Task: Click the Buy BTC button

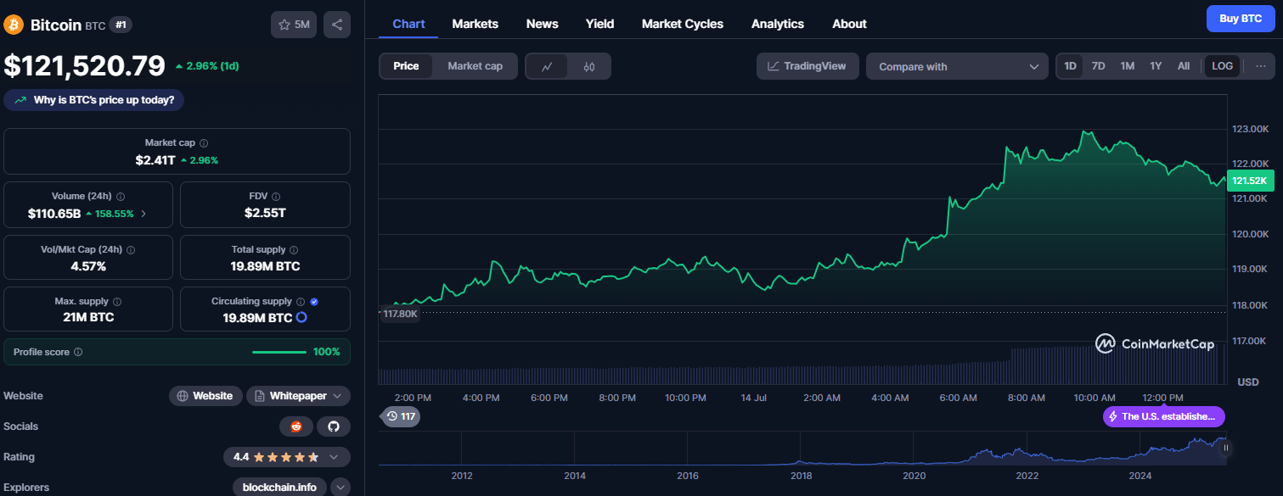Action: (1241, 18)
